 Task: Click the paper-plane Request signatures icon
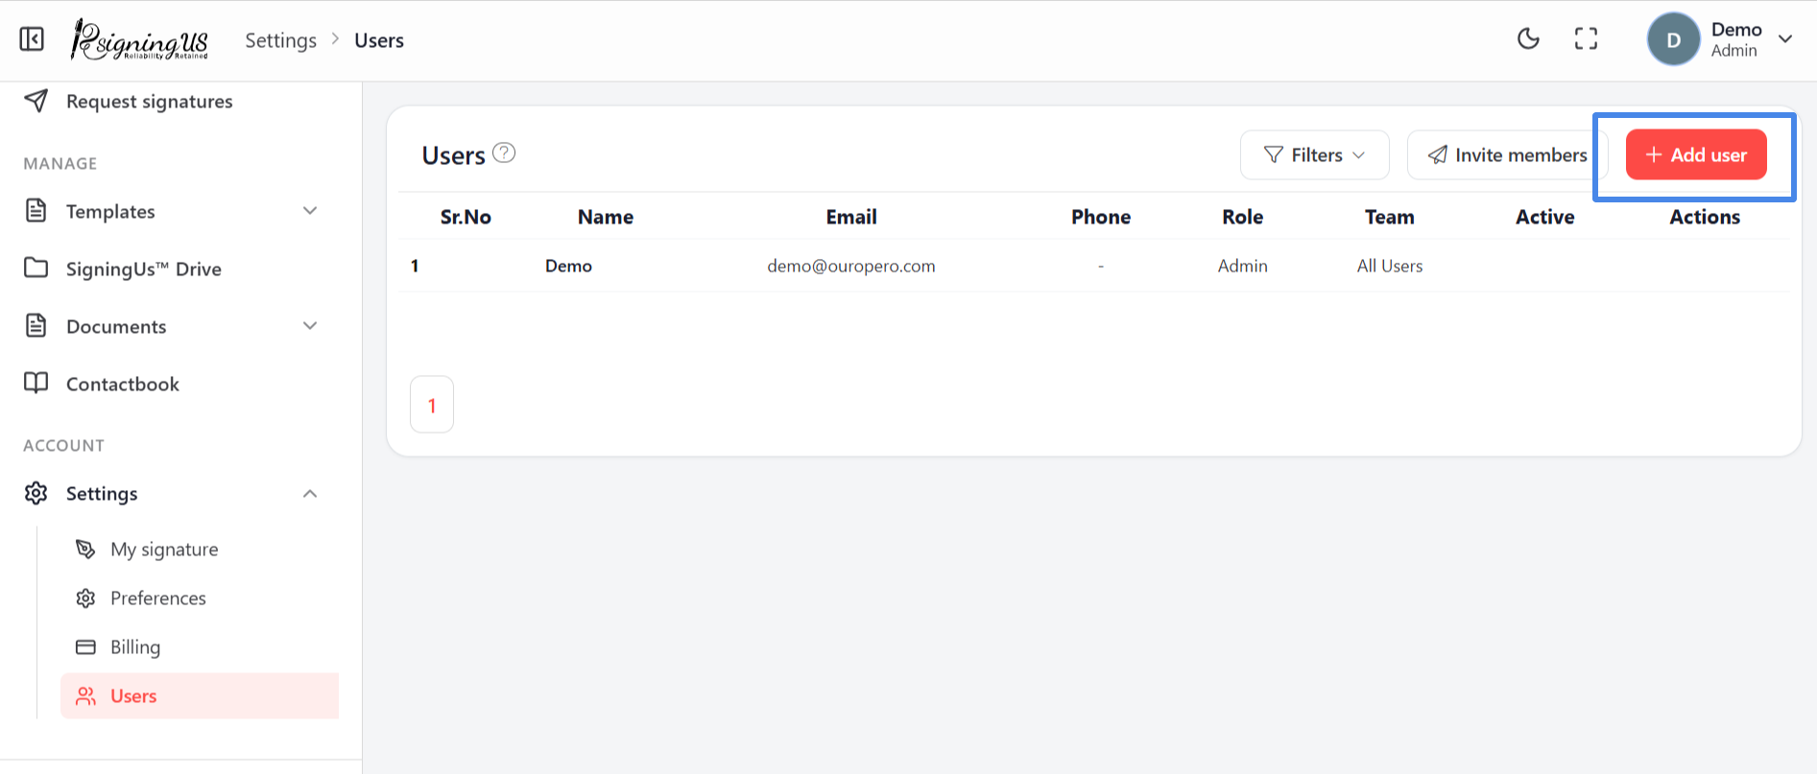coord(36,101)
